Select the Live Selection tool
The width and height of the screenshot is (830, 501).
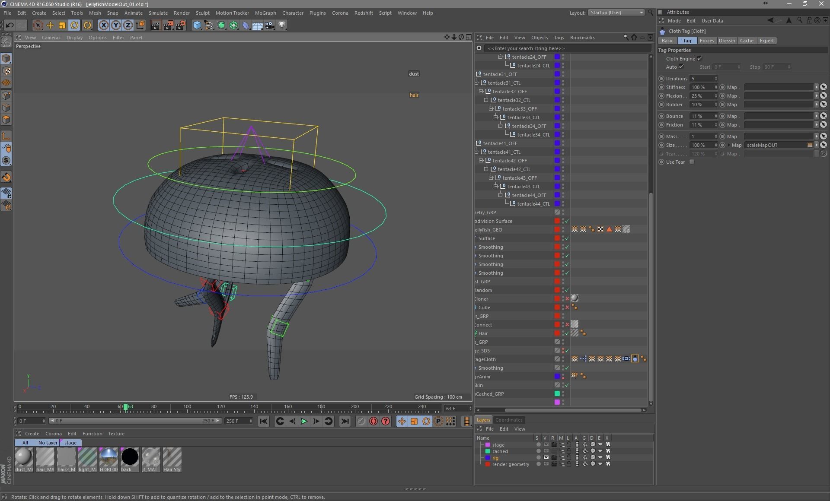coord(38,25)
